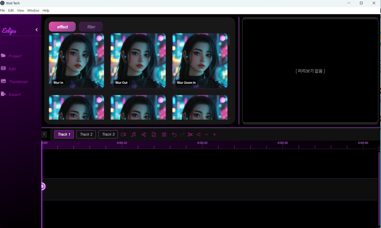Viewport: 381px width, 228px height.
Task: Go to the Export section
Action: (x=11, y=94)
